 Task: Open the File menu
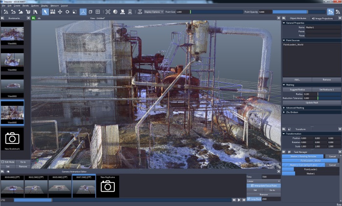coord(4,5)
